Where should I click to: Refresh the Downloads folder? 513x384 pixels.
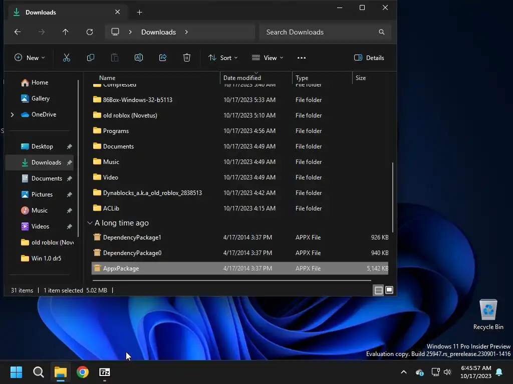click(90, 32)
